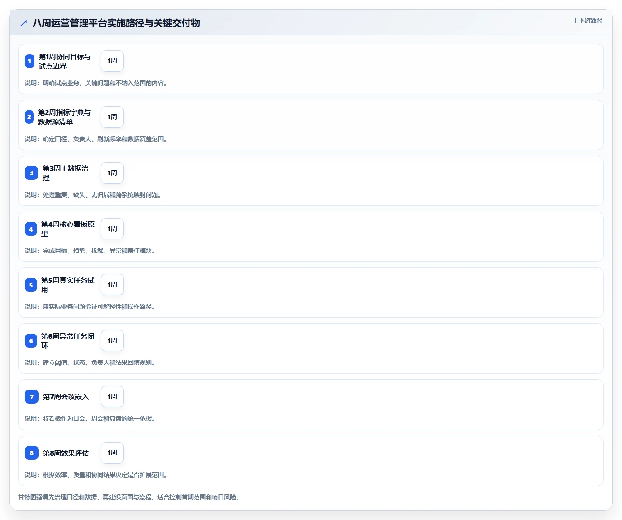Select the step 6 number badge

(x=31, y=341)
